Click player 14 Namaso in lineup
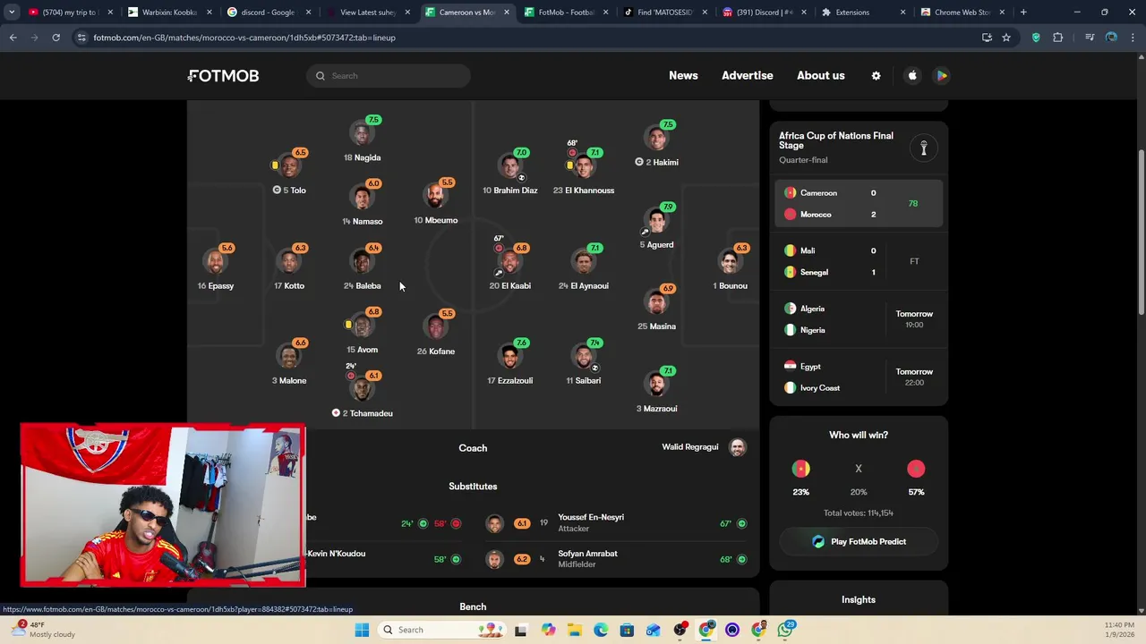The height and width of the screenshot is (644, 1146). 363,203
